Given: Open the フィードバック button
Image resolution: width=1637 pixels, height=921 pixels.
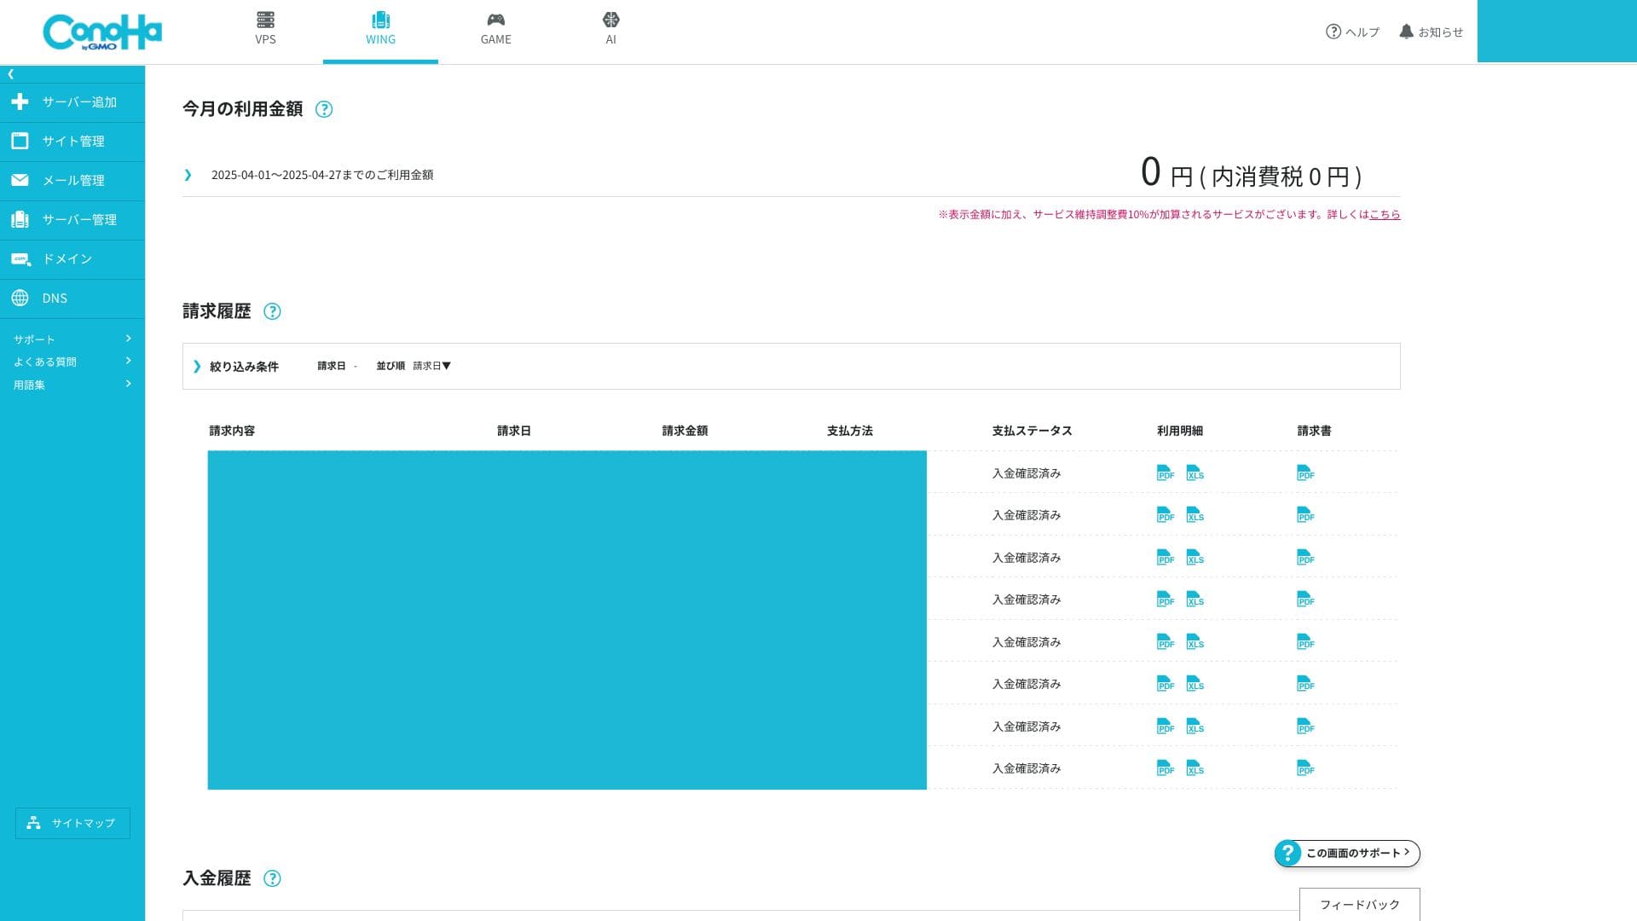Looking at the screenshot, I should tap(1359, 905).
